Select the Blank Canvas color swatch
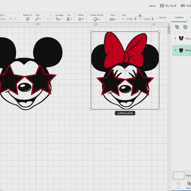 click(179, 175)
